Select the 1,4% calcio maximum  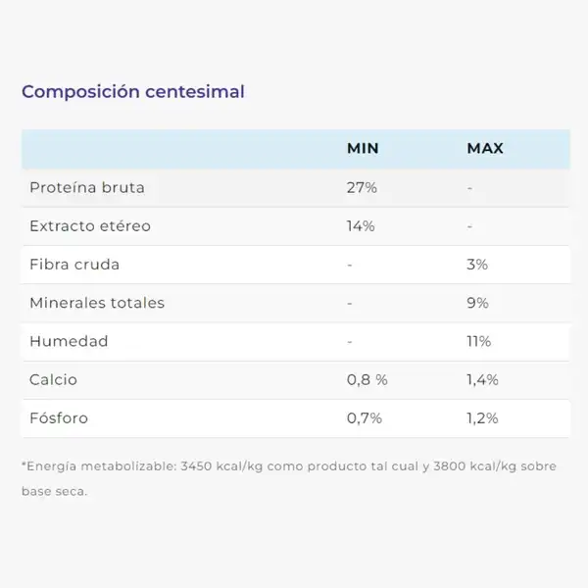tap(482, 380)
